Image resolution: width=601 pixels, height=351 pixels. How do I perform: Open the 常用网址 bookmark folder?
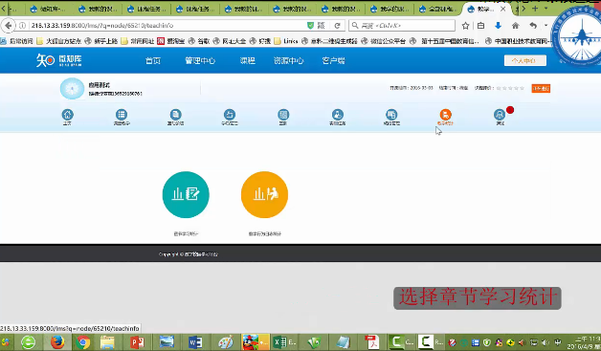(138, 41)
